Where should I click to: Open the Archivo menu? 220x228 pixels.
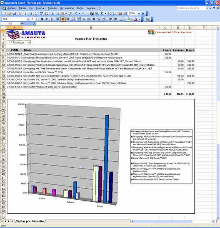[x=11, y=8]
